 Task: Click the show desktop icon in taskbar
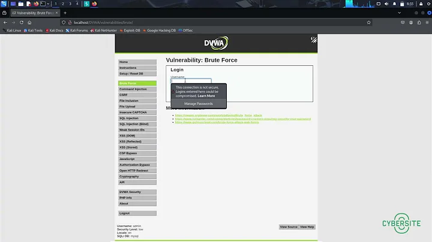click(x=13, y=4)
